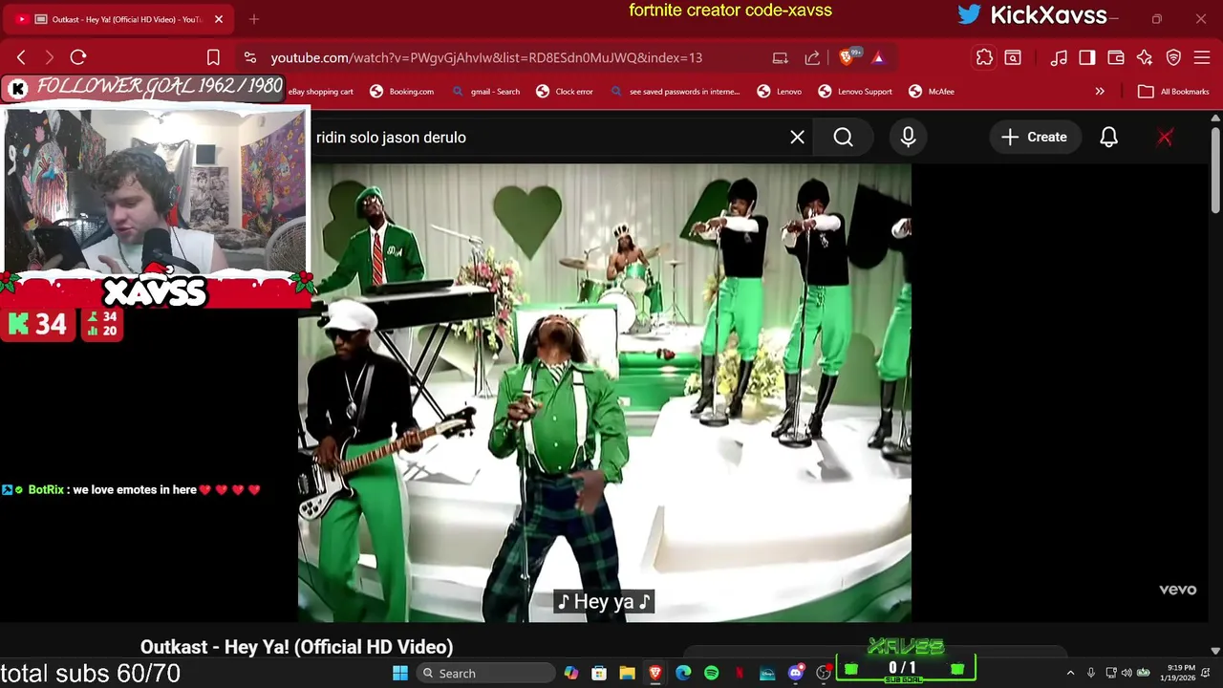Click the taskbar microphone tray icon

1090,673
